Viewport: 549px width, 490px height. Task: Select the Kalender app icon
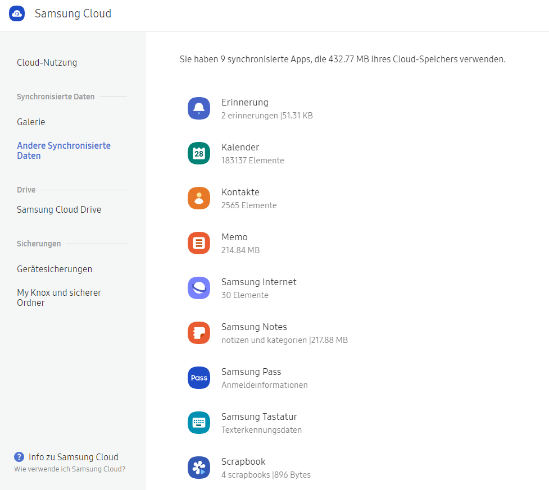[198, 153]
